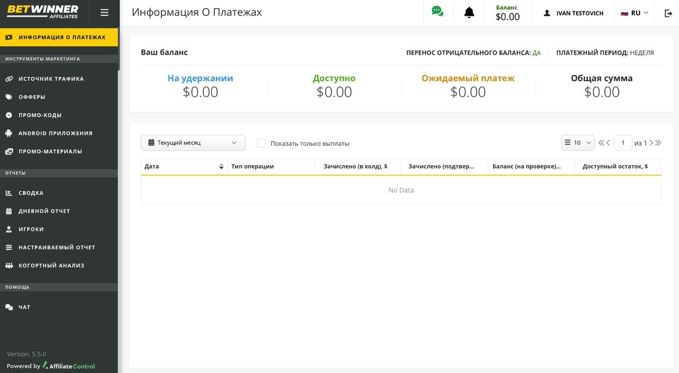Toggle the hamburger sidebar menu icon
Viewport: 679px width, 373px height.
click(105, 13)
